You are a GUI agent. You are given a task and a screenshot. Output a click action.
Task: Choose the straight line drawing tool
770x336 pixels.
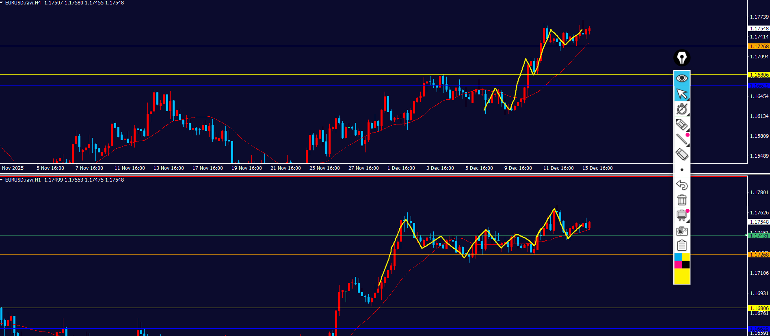click(x=681, y=139)
